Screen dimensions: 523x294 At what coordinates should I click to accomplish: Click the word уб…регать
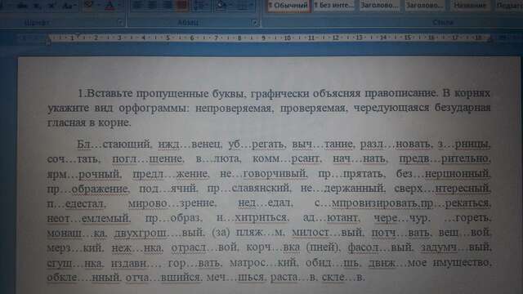257,145
